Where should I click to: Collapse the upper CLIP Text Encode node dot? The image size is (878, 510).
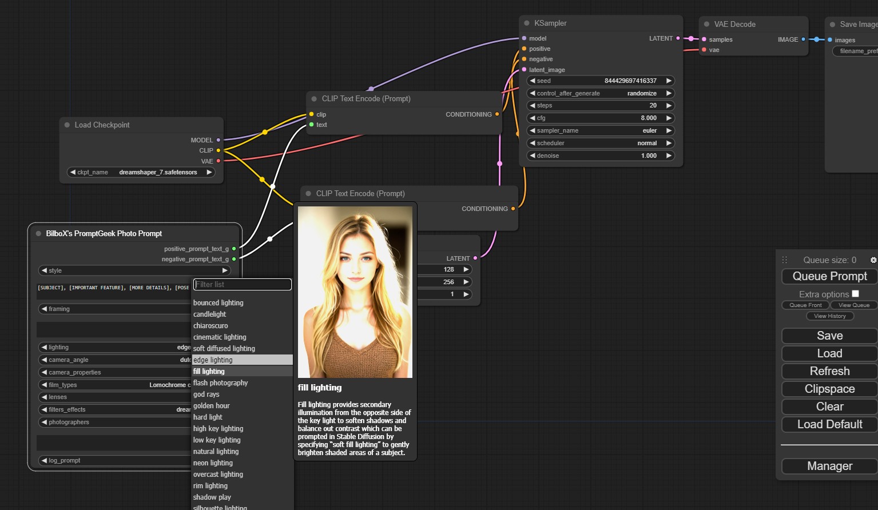(314, 99)
